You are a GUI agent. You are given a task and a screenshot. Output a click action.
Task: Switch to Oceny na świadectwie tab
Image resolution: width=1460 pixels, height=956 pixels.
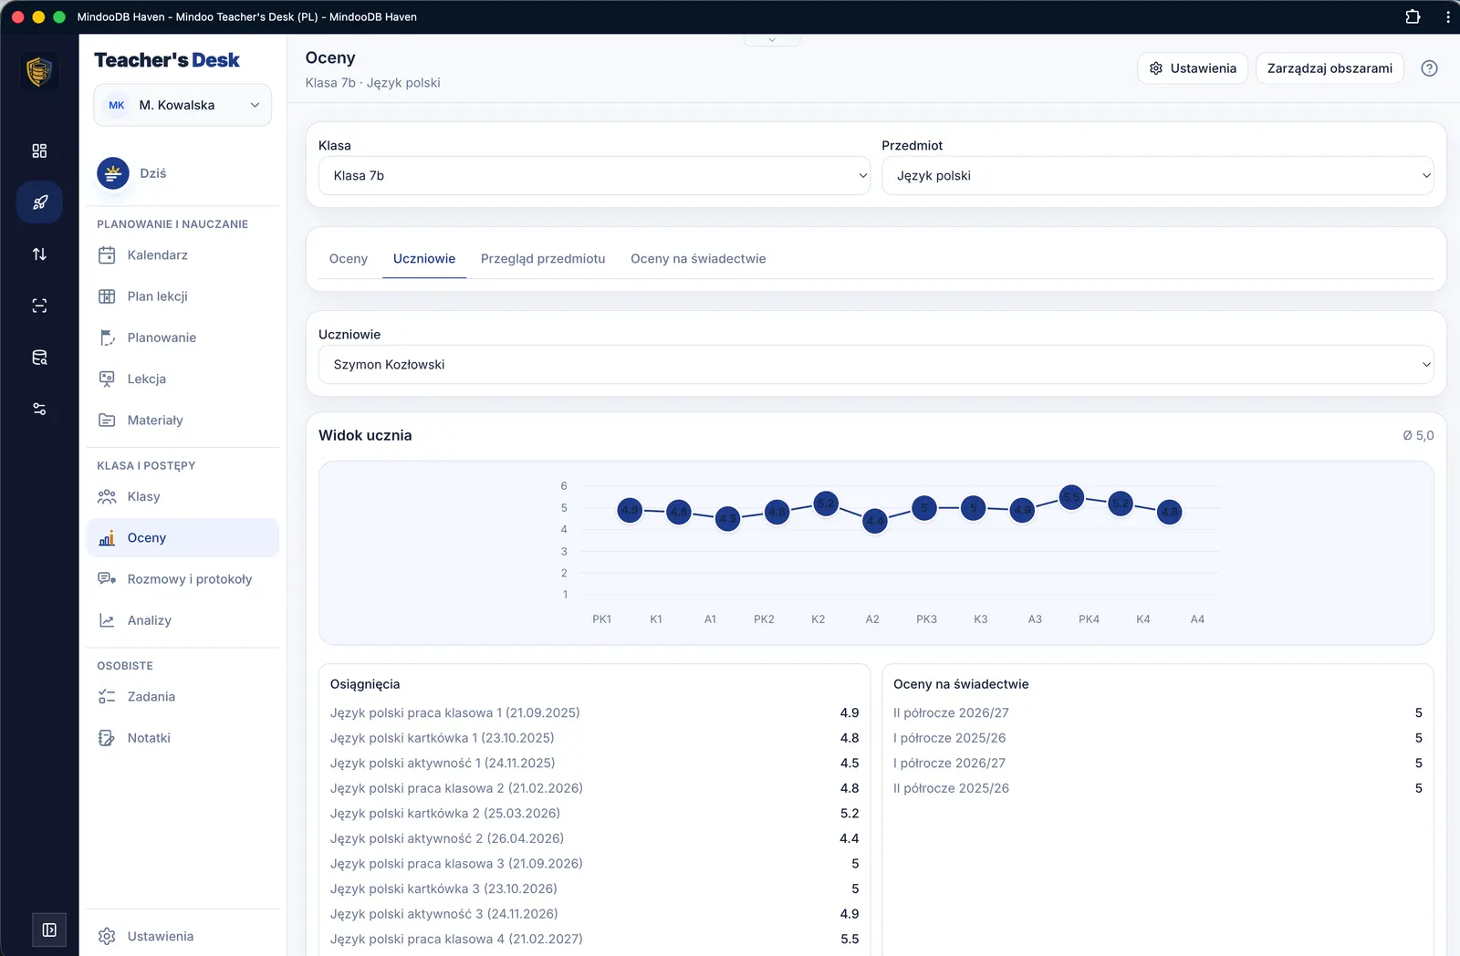click(x=698, y=259)
